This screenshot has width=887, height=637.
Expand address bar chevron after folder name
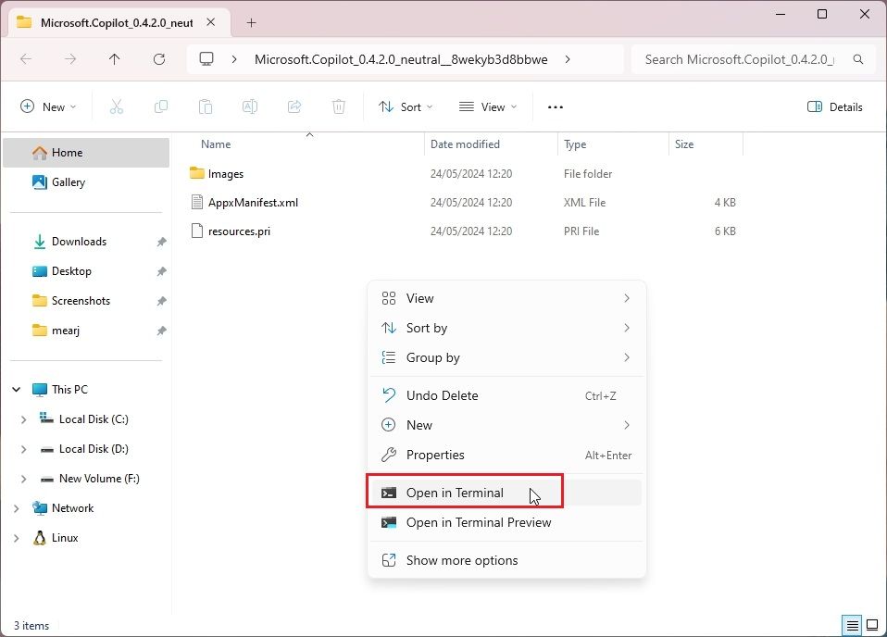point(568,59)
